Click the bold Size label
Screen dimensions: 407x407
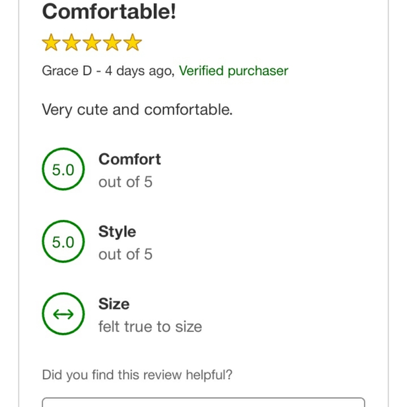114,304
